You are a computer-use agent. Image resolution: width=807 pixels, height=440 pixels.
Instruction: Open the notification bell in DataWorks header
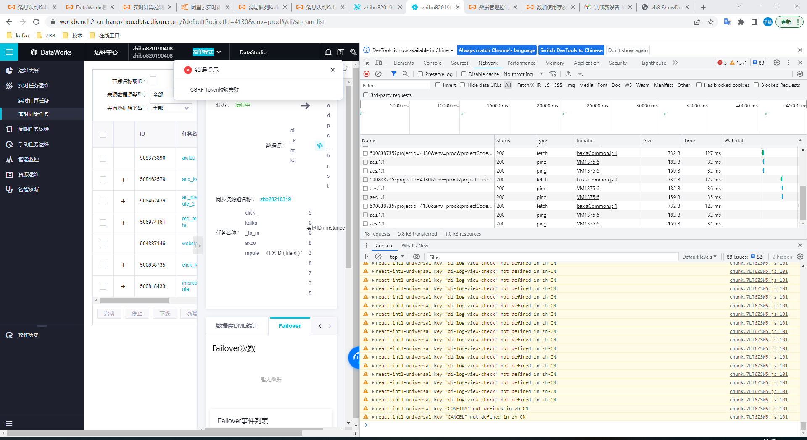(x=328, y=52)
